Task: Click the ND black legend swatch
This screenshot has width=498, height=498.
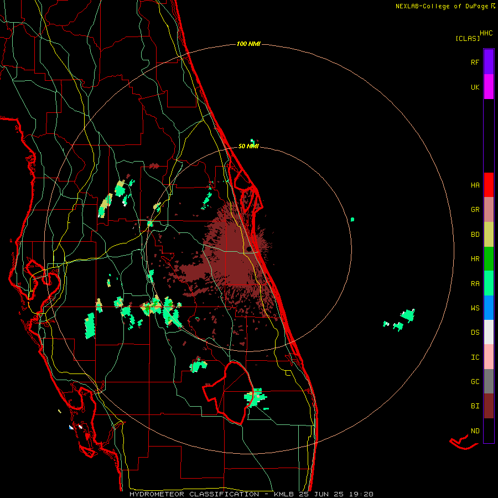Action: [489, 430]
